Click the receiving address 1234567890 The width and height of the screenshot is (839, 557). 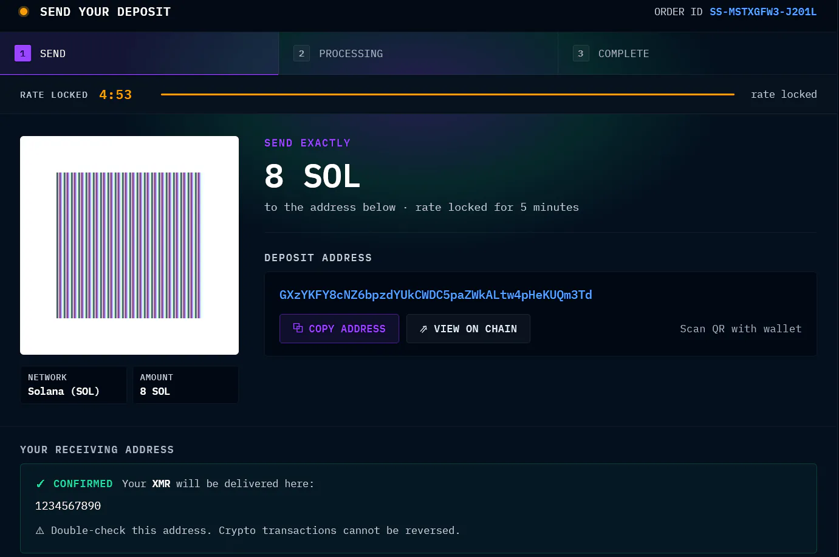pos(68,505)
